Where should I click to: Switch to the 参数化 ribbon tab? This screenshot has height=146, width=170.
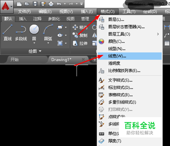(x=54, y=19)
